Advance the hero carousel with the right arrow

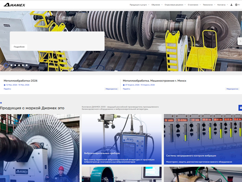(240, 41)
